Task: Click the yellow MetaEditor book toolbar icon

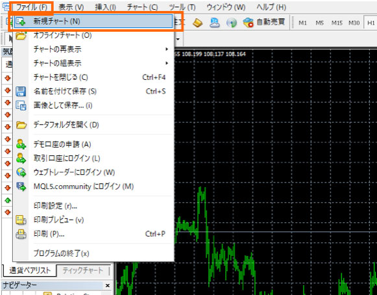Action: [x=198, y=23]
